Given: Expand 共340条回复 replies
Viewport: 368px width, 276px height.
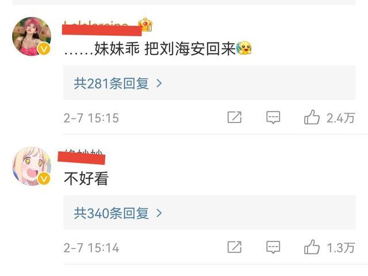Looking at the screenshot, I should pyautogui.click(x=209, y=213).
